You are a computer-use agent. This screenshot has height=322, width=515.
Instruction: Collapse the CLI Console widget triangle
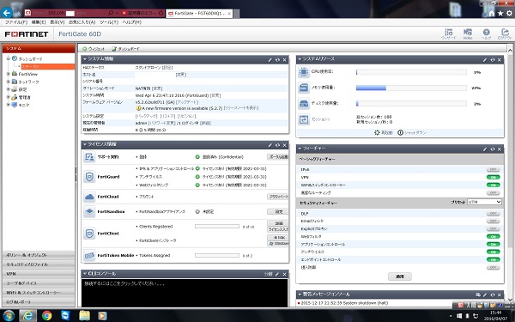pyautogui.click(x=85, y=274)
